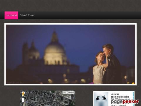141x106 pixels.
Task: Click the photographer watermark in photo corner
Action: point(15,83)
